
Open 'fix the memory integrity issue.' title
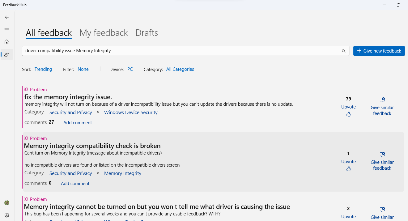[x=68, y=97]
